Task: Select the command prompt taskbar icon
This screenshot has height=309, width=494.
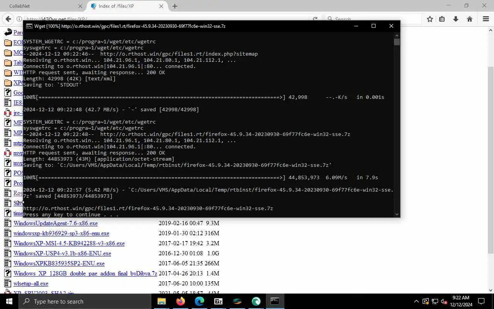Action: pos(275,301)
